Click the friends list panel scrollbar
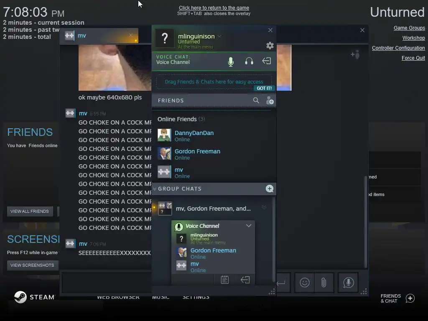Screen dimensions: 428x321 (273, 239)
